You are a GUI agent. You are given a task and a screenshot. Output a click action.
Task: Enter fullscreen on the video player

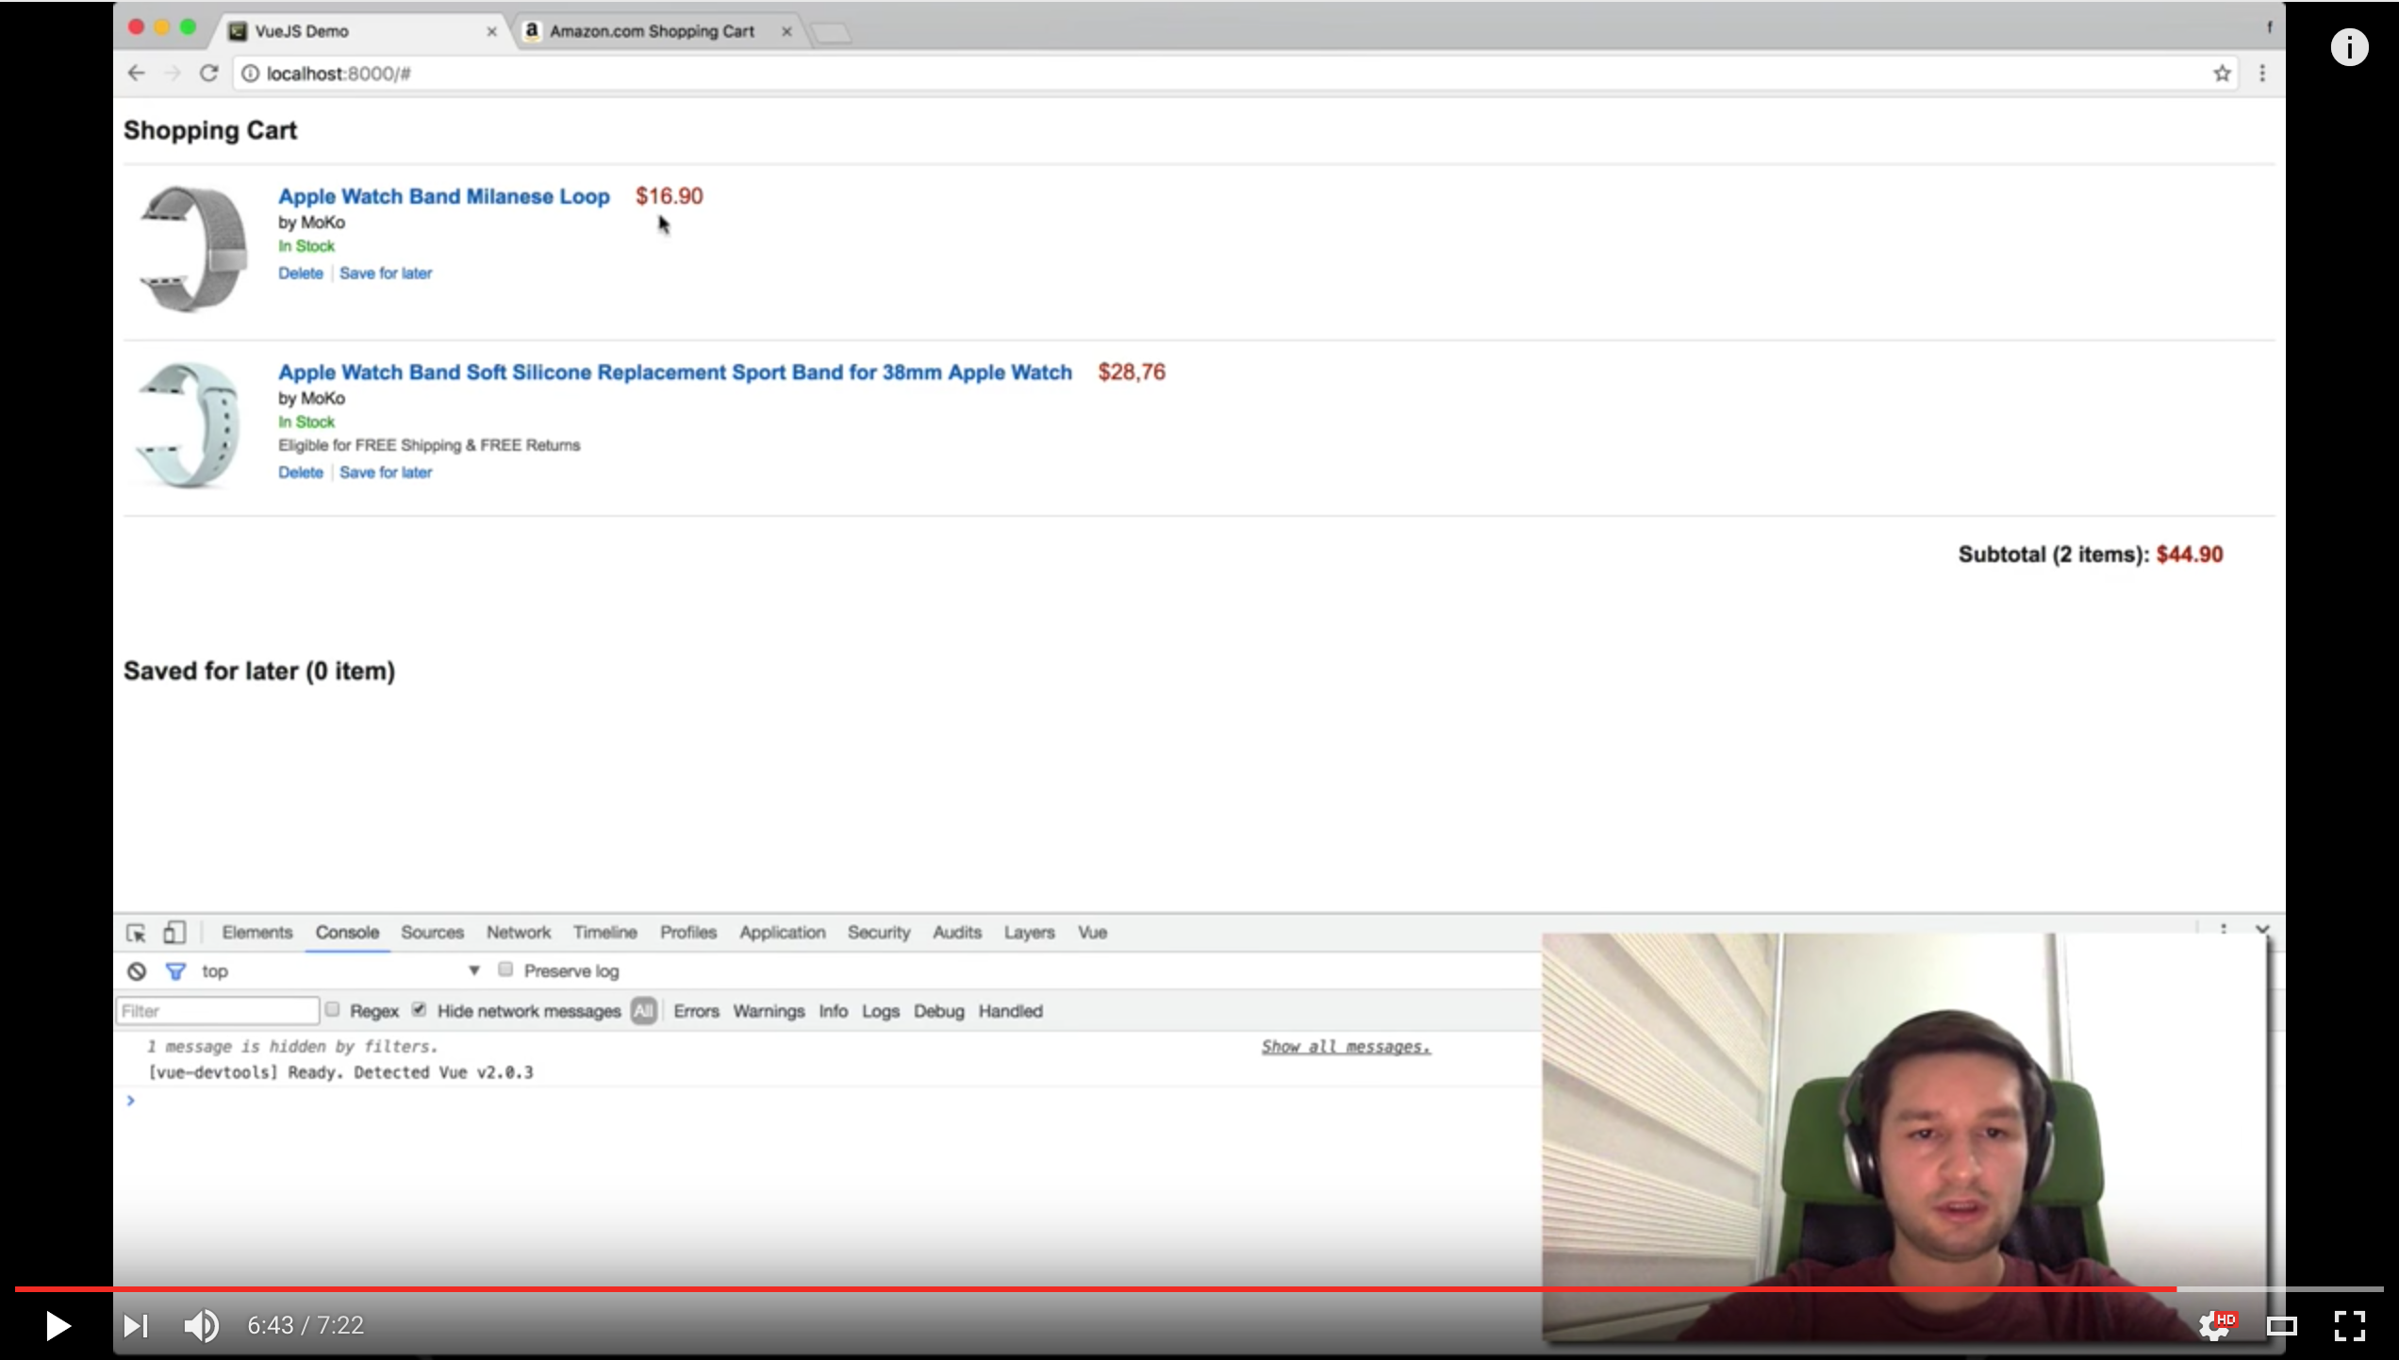click(2349, 1325)
